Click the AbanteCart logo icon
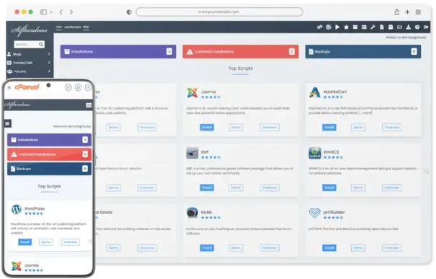The height and width of the screenshot is (279, 436). pyautogui.click(x=314, y=92)
